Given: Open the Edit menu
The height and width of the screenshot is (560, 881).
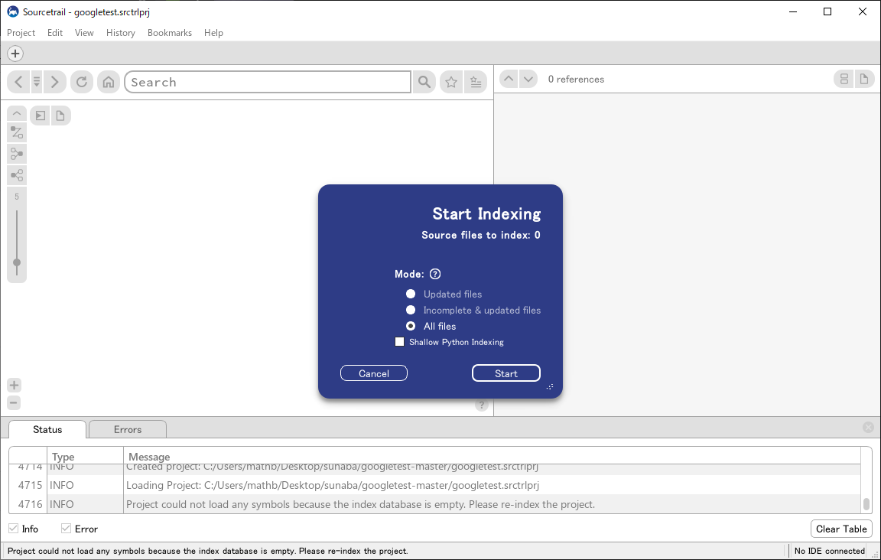Looking at the screenshot, I should point(55,33).
